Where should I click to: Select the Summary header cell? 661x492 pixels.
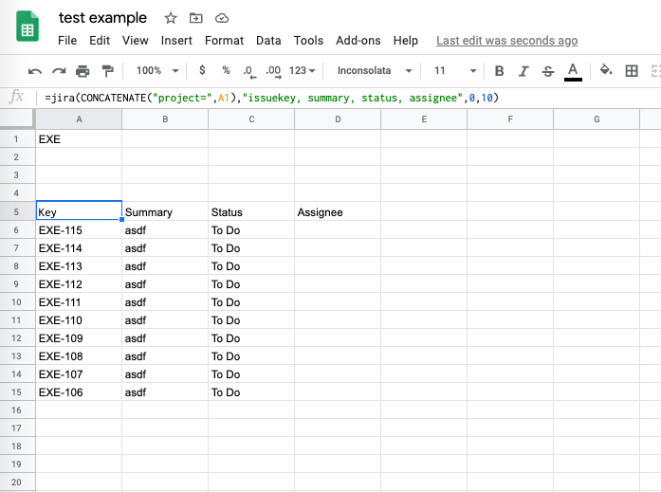click(165, 211)
